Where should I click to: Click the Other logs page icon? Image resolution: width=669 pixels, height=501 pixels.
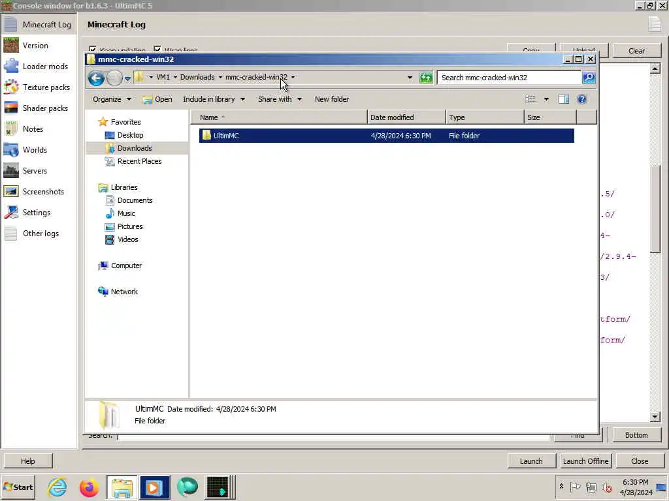[x=11, y=234]
